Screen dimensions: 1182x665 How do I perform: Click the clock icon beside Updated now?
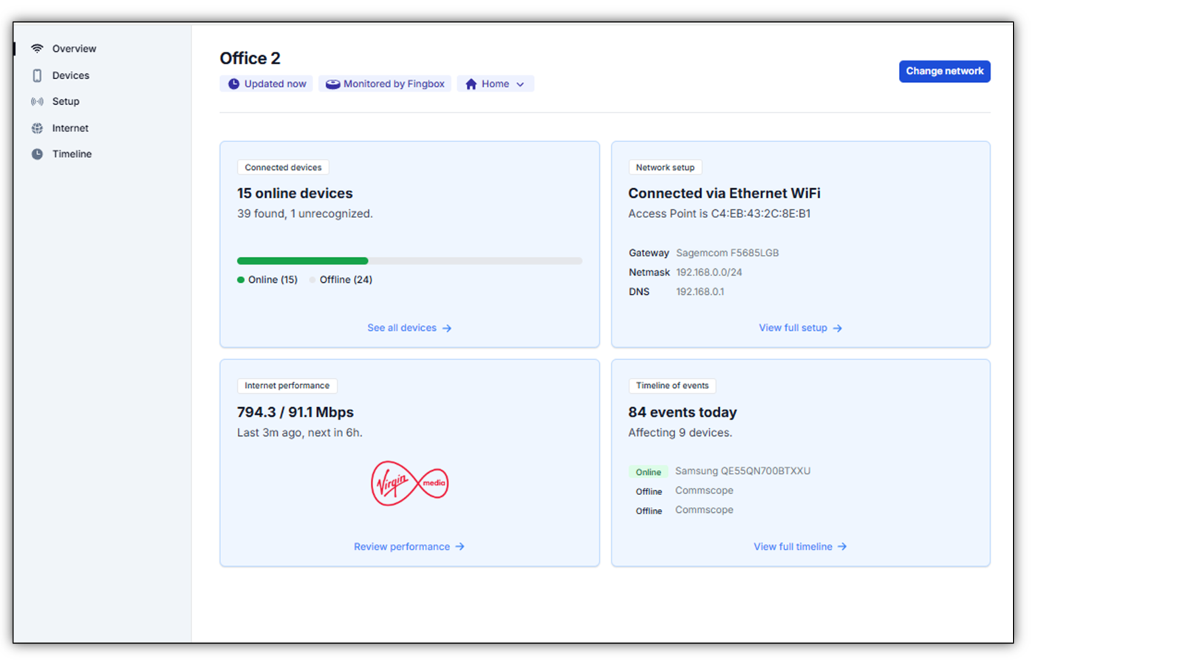[233, 84]
